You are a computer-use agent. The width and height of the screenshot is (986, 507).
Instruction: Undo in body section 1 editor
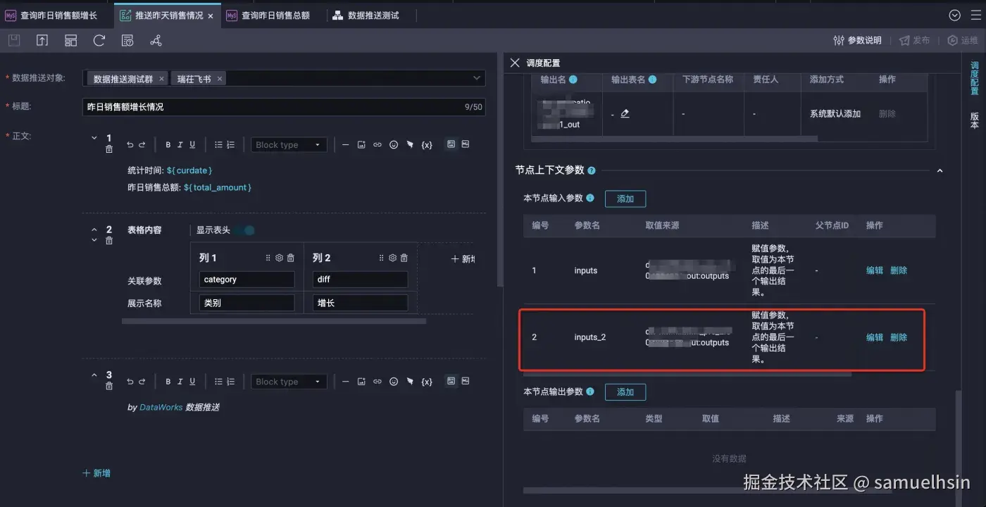(x=130, y=145)
